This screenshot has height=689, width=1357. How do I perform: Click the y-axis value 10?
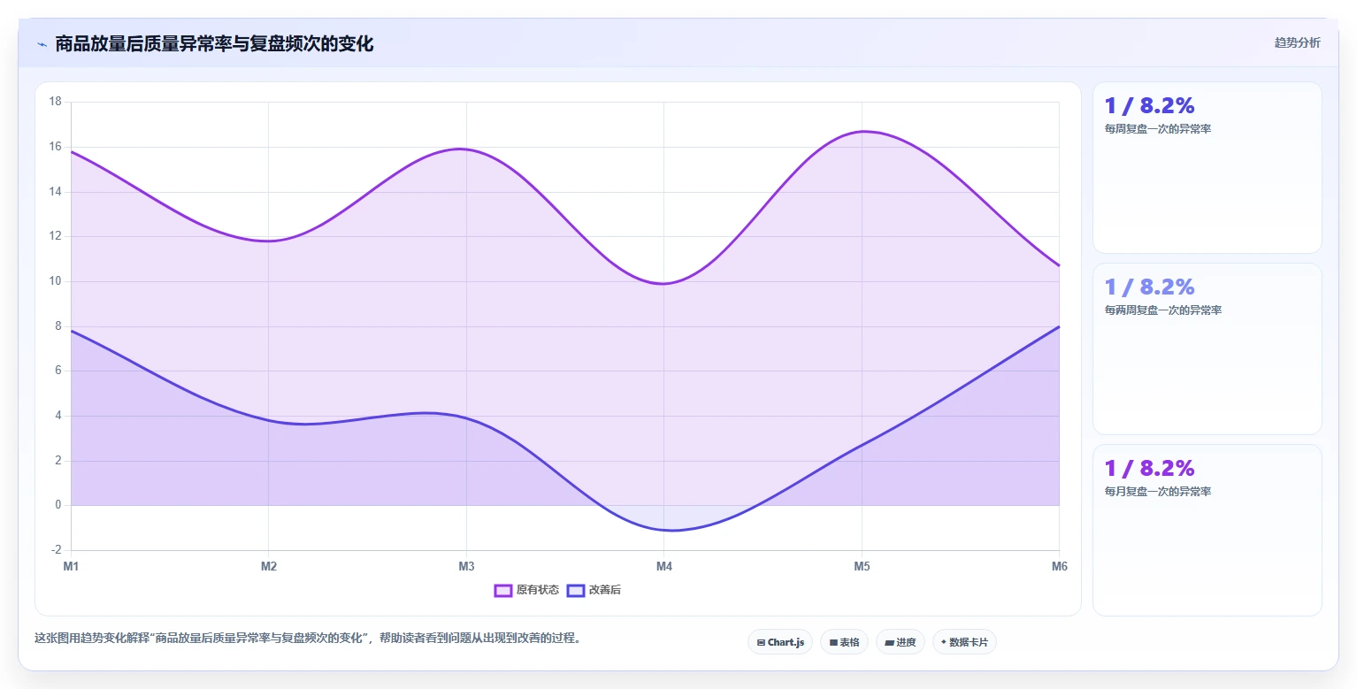(x=55, y=281)
